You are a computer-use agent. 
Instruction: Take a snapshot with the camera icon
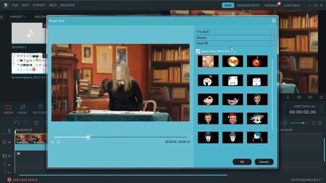(299, 97)
